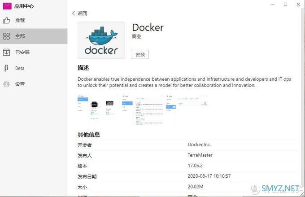Maximize the App Center window

tap(285, 4)
